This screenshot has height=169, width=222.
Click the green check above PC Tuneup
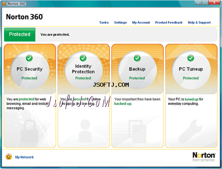pos(191,58)
